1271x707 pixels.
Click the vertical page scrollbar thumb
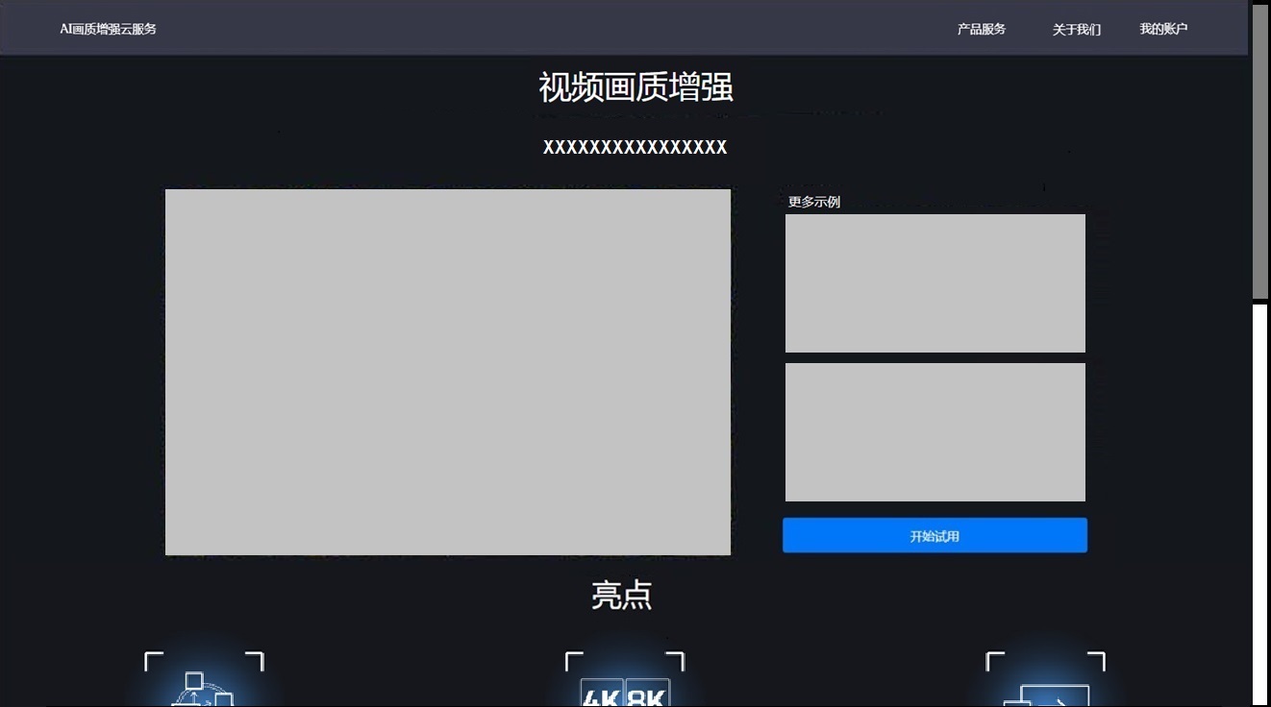[x=1259, y=152]
